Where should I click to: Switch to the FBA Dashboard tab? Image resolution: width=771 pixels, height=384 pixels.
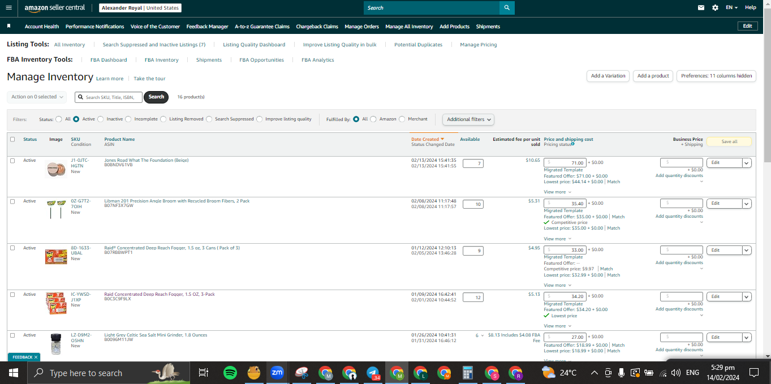tap(109, 60)
